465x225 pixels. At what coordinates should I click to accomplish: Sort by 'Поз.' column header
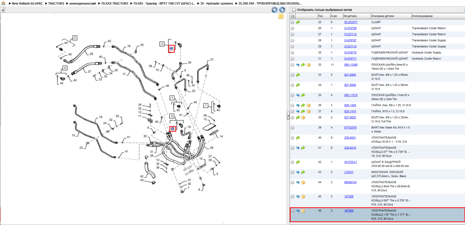[320, 16]
